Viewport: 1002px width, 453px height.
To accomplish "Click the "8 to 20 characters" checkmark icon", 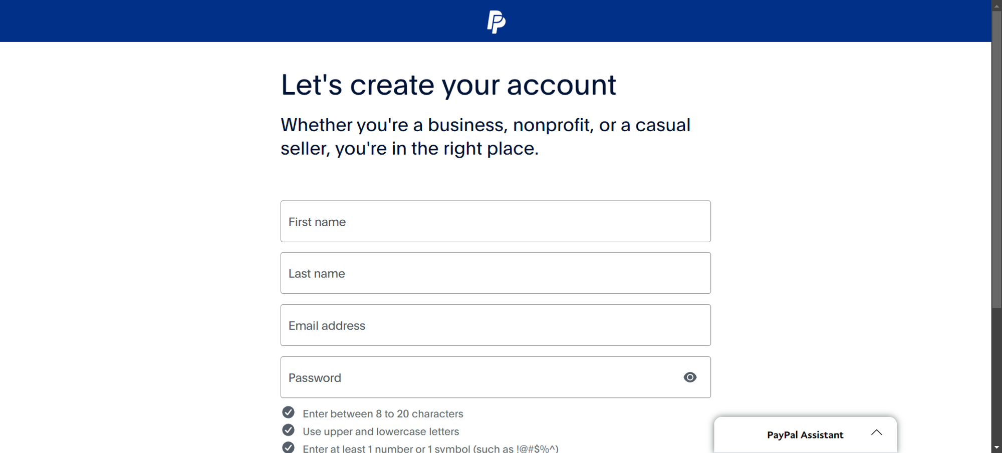I will click(289, 412).
